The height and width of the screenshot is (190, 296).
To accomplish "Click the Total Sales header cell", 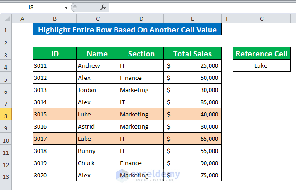I will point(192,54).
